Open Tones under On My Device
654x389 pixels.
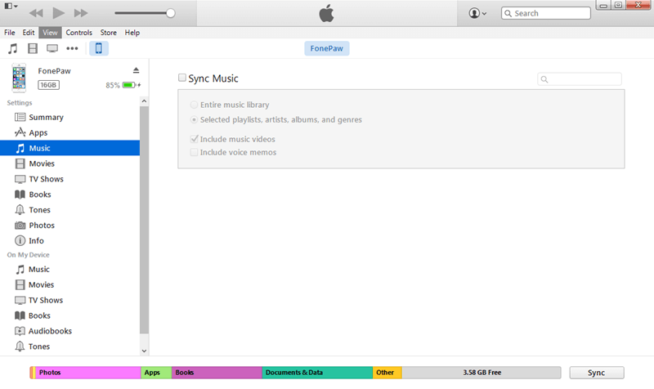tap(70, 347)
